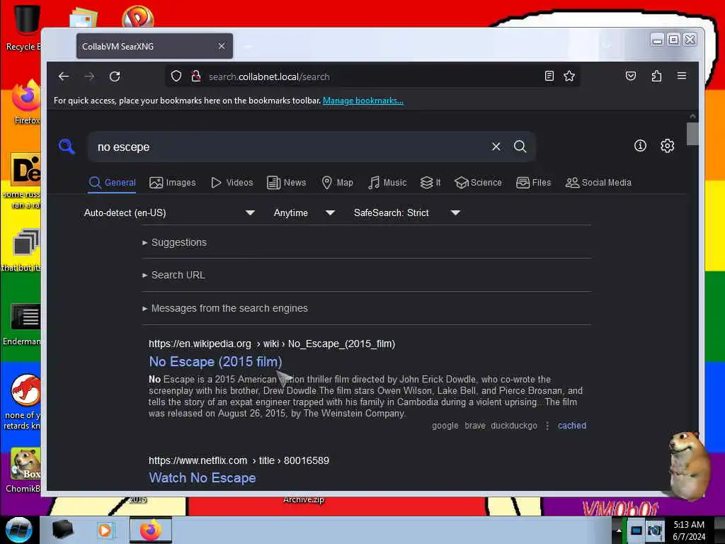This screenshot has height=544, width=725.
Task: Switch to the Music category
Action: click(387, 183)
